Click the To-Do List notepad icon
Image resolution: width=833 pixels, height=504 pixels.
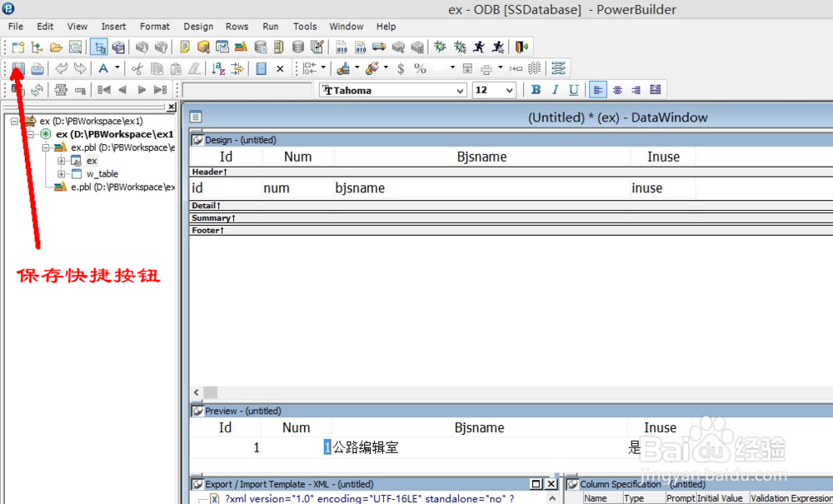coord(184,47)
